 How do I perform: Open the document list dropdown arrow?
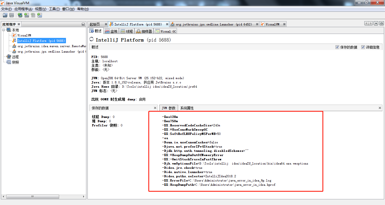(x=376, y=24)
